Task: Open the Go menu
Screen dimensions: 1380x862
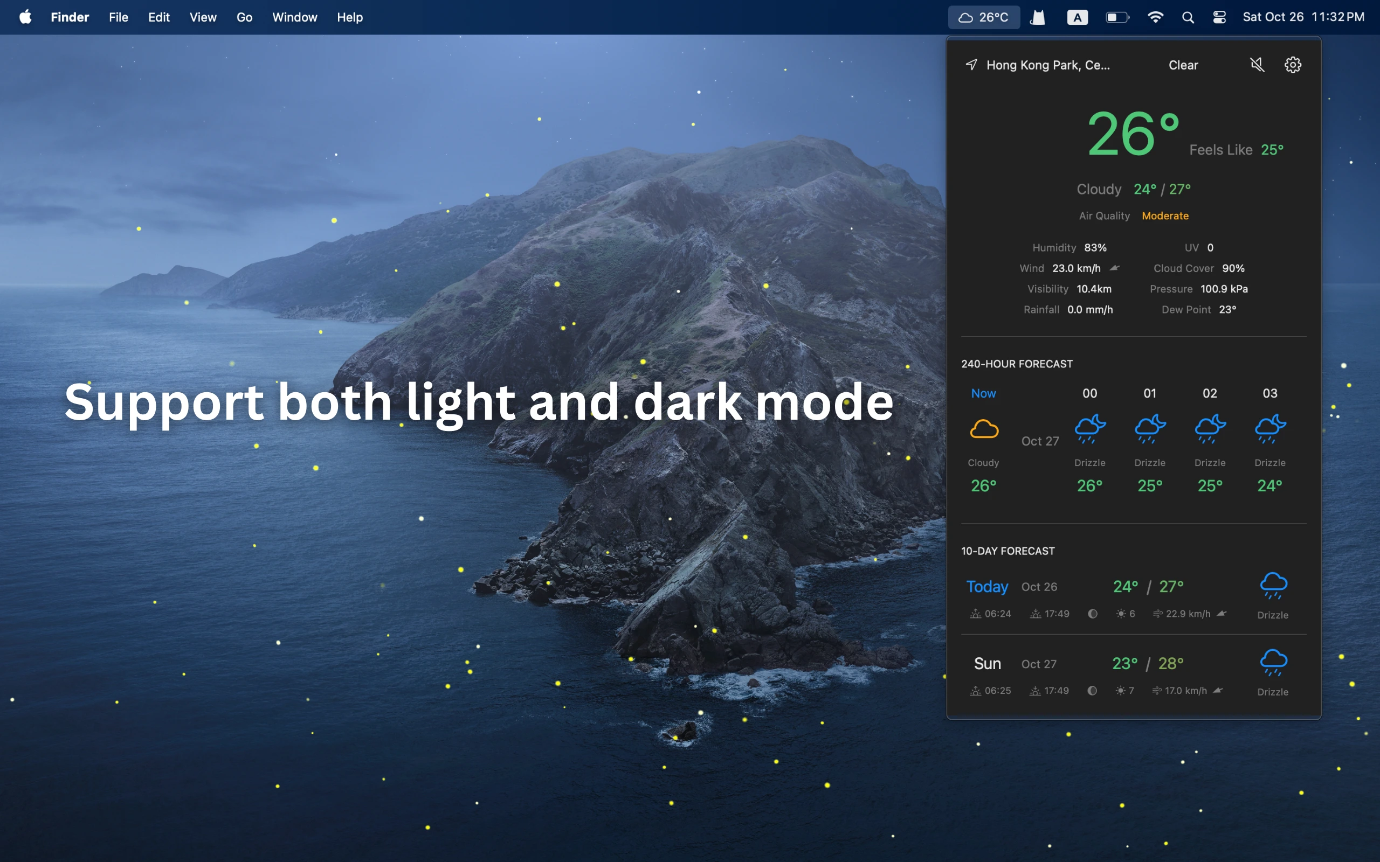Action: pyautogui.click(x=244, y=18)
